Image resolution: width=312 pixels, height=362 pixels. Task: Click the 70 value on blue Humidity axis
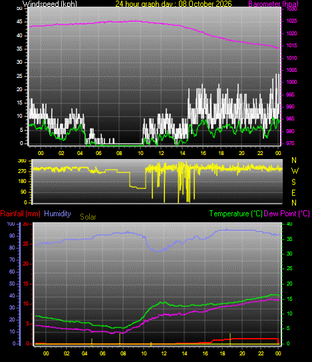[12, 260]
